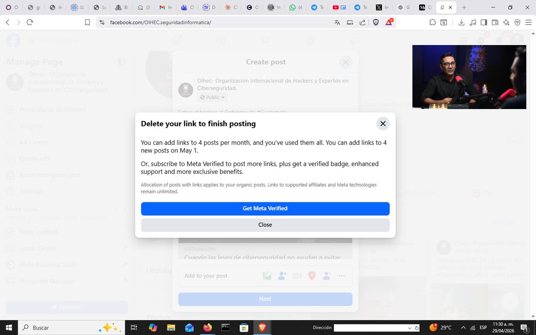The image size is (536, 335).
Task: Click the Get Meta Verified button
Action: pos(265,209)
